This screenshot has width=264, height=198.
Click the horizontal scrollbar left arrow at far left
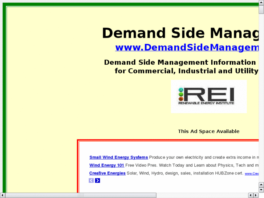[x=2, y=195]
